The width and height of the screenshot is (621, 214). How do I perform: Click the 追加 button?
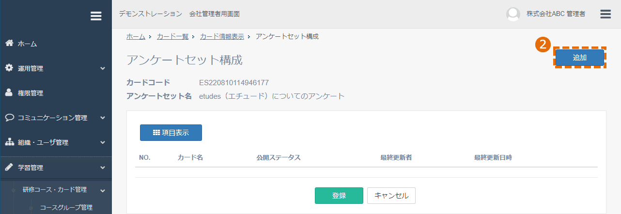580,58
